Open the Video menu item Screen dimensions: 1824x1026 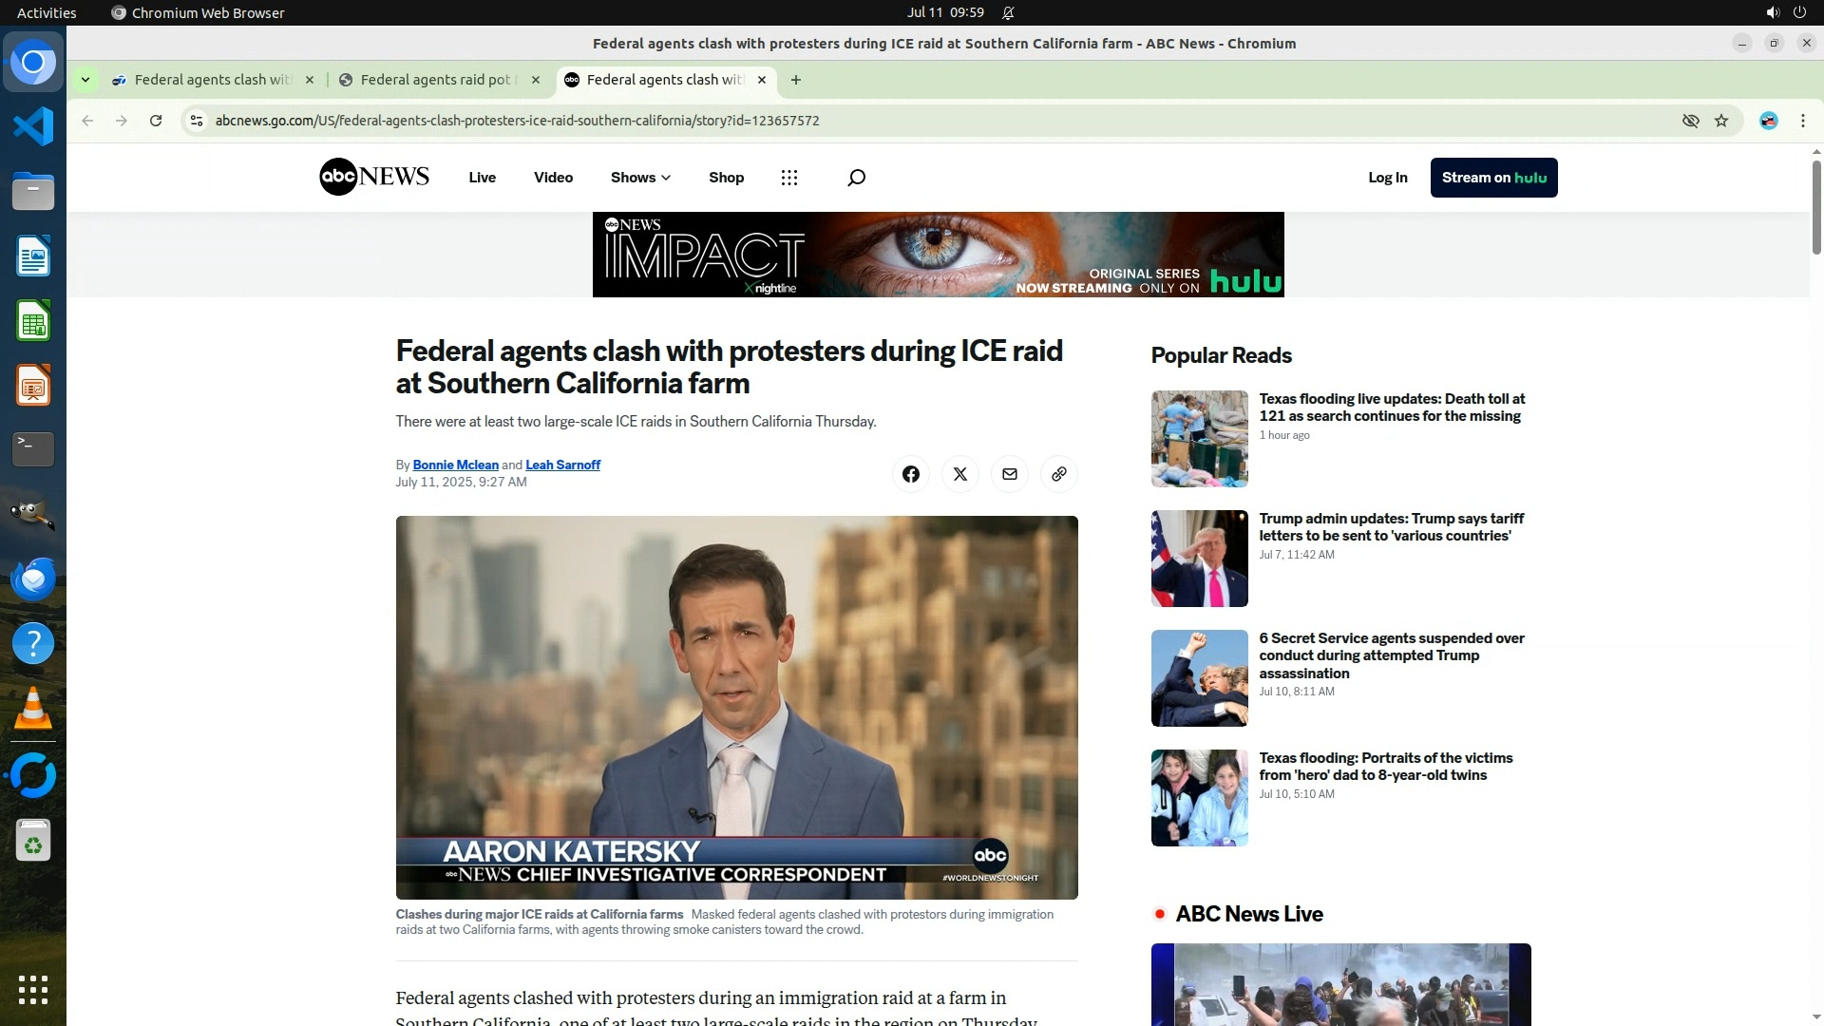tap(553, 178)
